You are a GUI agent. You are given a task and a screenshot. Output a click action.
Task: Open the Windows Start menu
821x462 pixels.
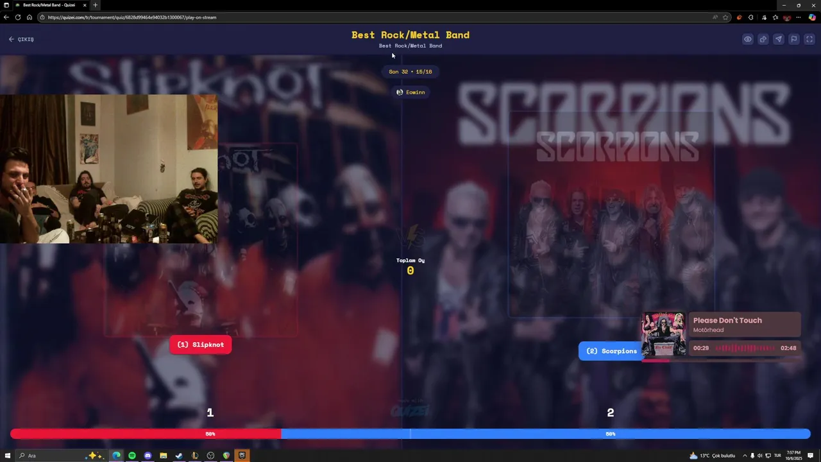point(8,456)
